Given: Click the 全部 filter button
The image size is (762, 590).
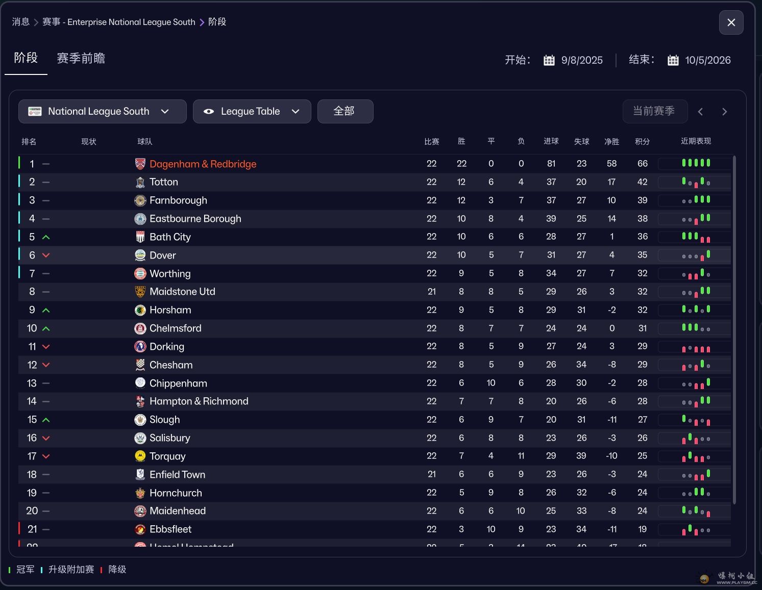Looking at the screenshot, I should tap(345, 112).
